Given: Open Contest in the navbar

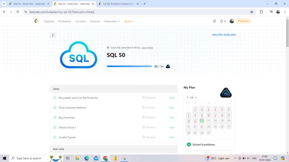Looking at the screenshot, I should [x=80, y=21].
